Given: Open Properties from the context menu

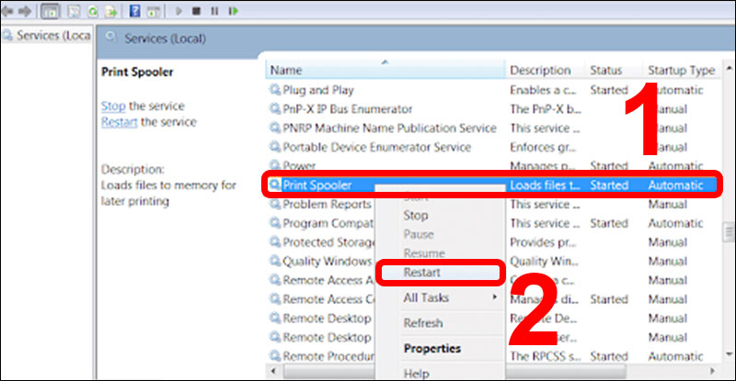Looking at the screenshot, I should click(432, 348).
